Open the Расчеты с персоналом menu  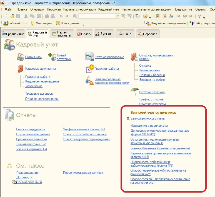pyautogui.click(x=79, y=9)
